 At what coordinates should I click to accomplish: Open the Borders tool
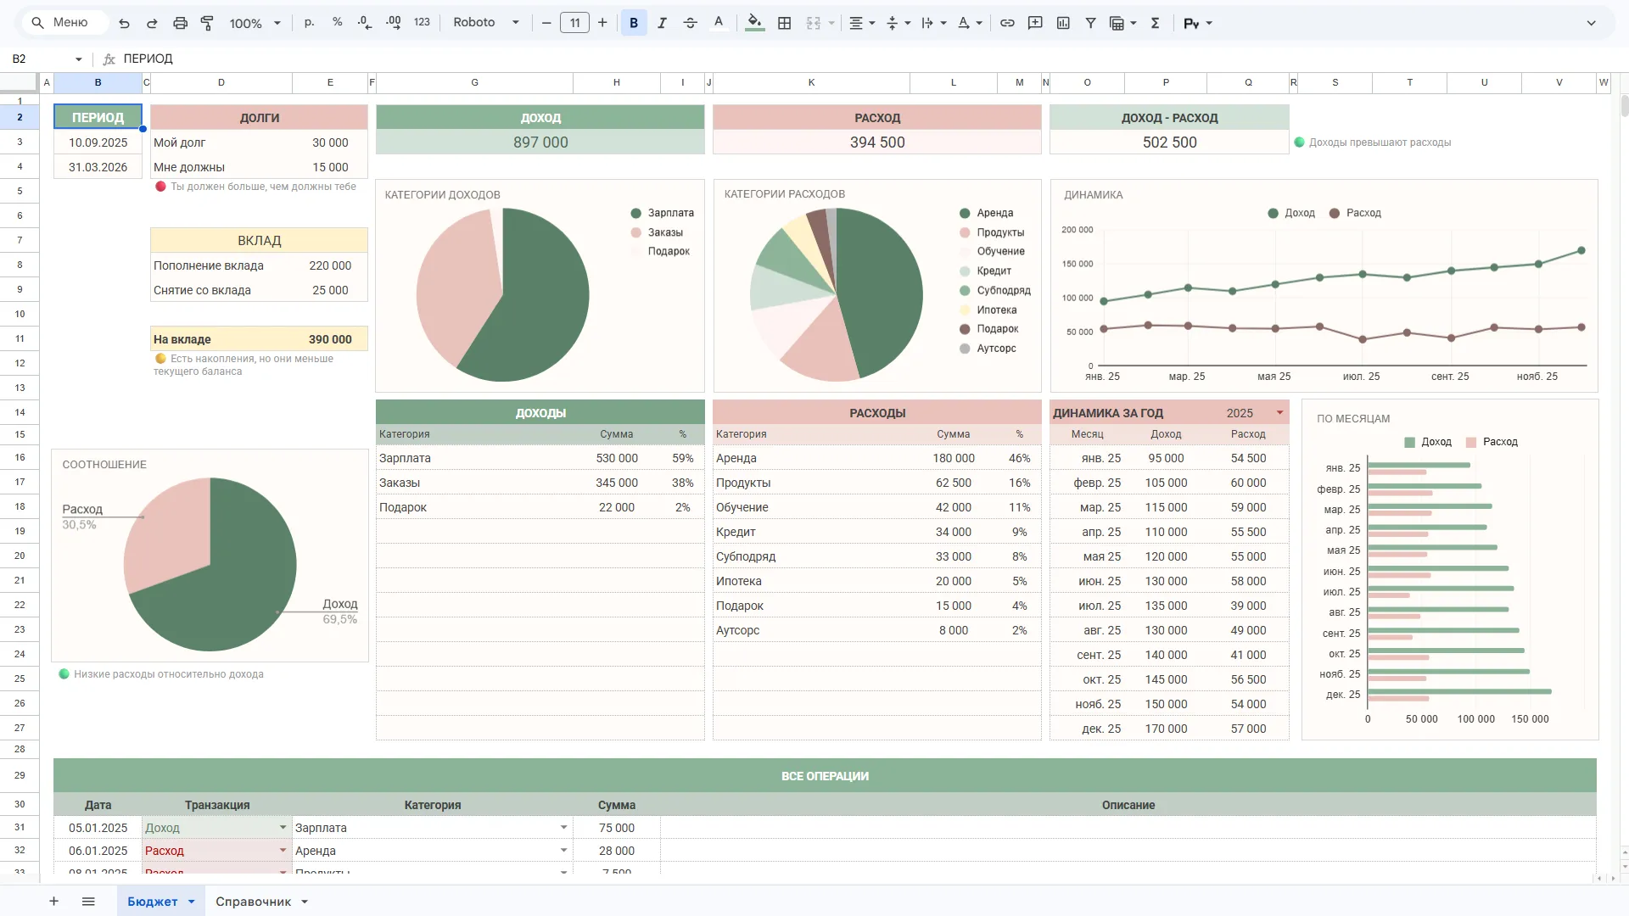tap(785, 23)
